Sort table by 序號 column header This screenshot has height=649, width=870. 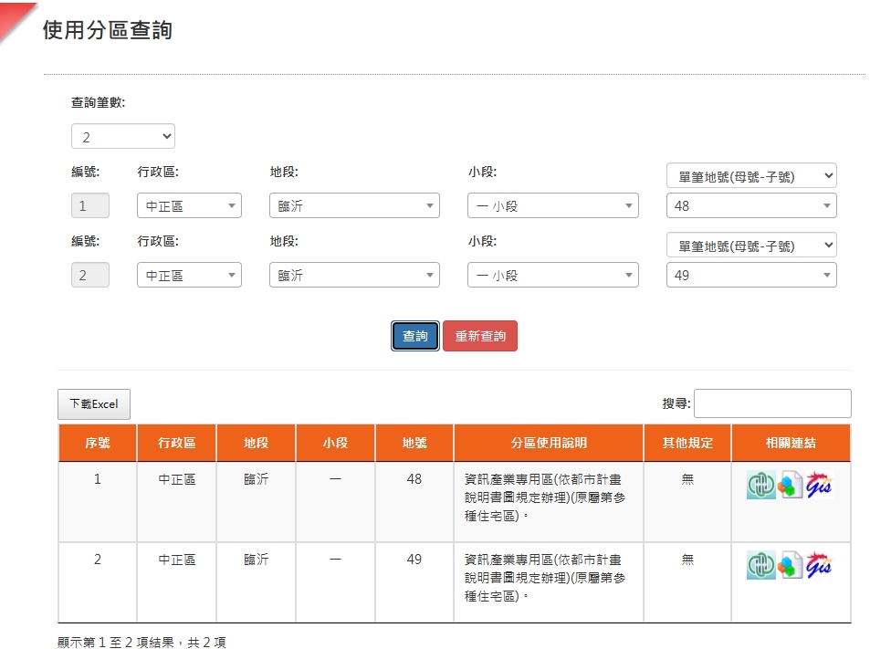(98, 443)
